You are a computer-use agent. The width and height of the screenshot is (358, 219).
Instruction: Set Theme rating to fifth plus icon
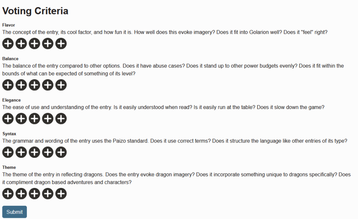pos(61,194)
